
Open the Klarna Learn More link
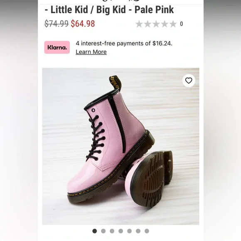tap(91, 52)
